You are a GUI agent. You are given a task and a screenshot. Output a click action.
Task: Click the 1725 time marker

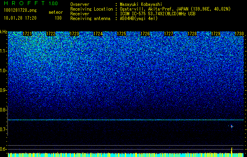point(121,34)
